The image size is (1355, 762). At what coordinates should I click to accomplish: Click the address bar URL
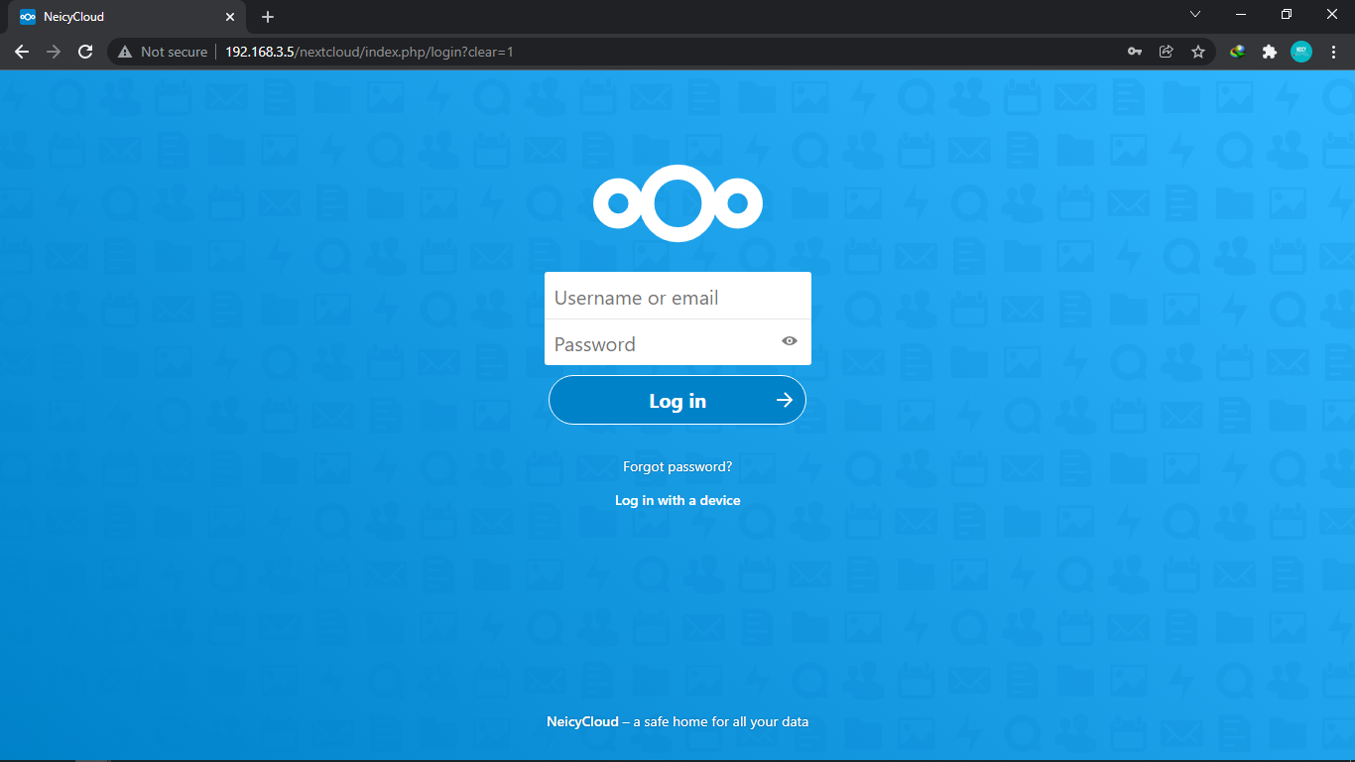[369, 52]
